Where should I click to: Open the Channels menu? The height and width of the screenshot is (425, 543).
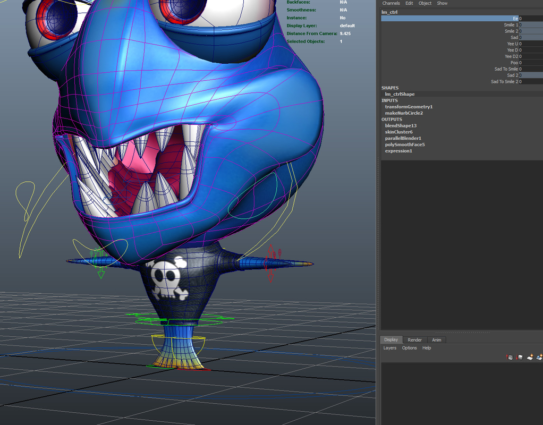(x=391, y=3)
